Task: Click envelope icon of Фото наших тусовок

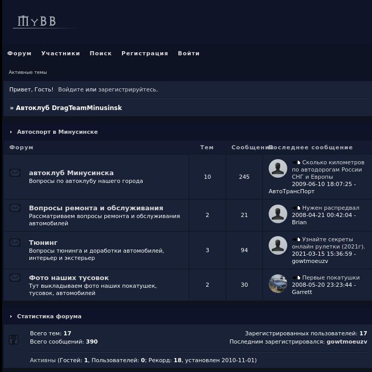Action: (x=14, y=277)
